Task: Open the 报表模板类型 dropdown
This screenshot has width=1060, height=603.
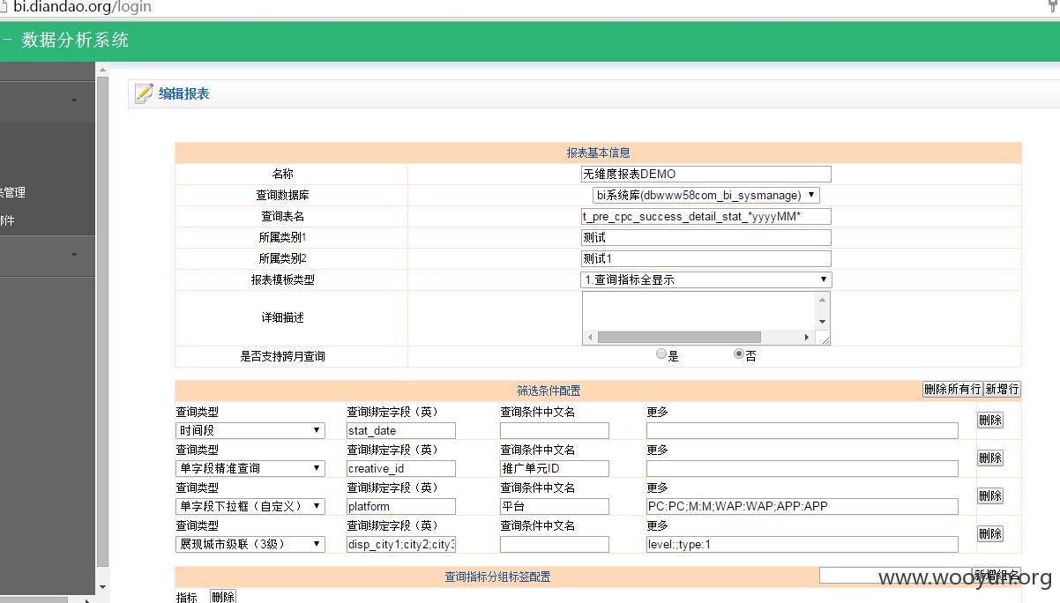Action: pos(706,279)
